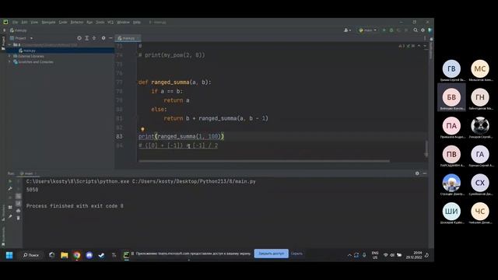Viewport: 498px width, 280px height.
Task: Hide the Project panel with minus icon
Action: pyautogui.click(x=110, y=38)
